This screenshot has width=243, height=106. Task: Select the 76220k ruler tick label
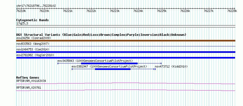[45, 11]
